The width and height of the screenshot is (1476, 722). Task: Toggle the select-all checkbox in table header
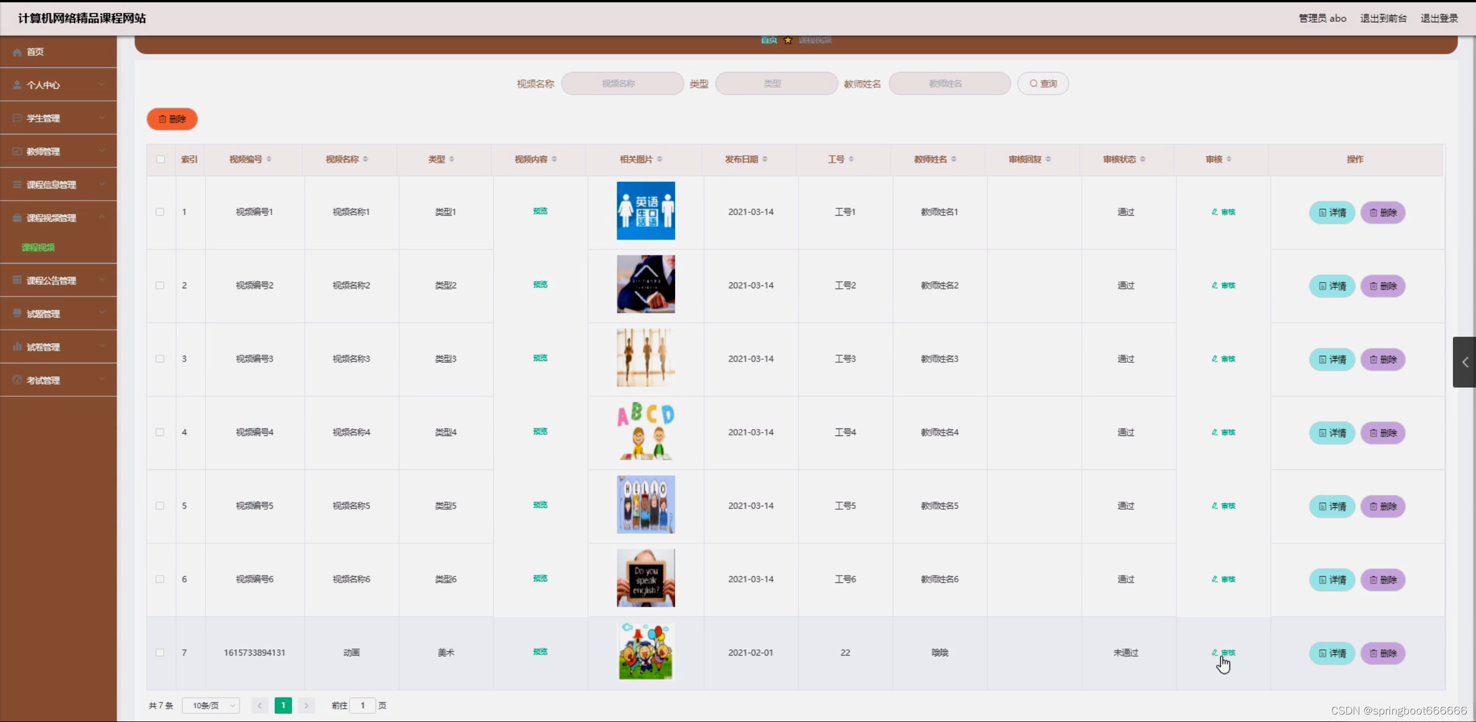pos(160,159)
